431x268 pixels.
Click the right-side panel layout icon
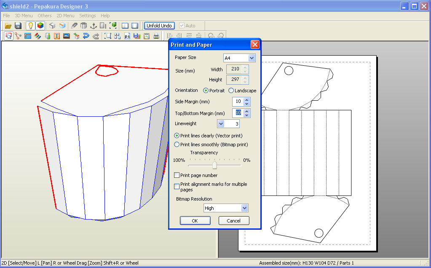(x=135, y=26)
